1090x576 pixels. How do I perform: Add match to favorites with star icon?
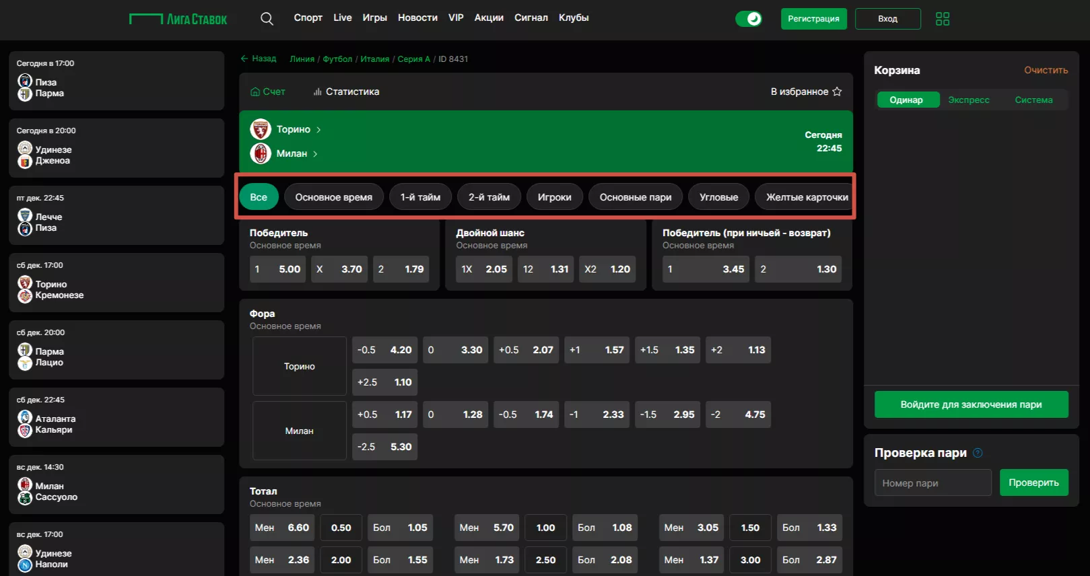pyautogui.click(x=837, y=92)
